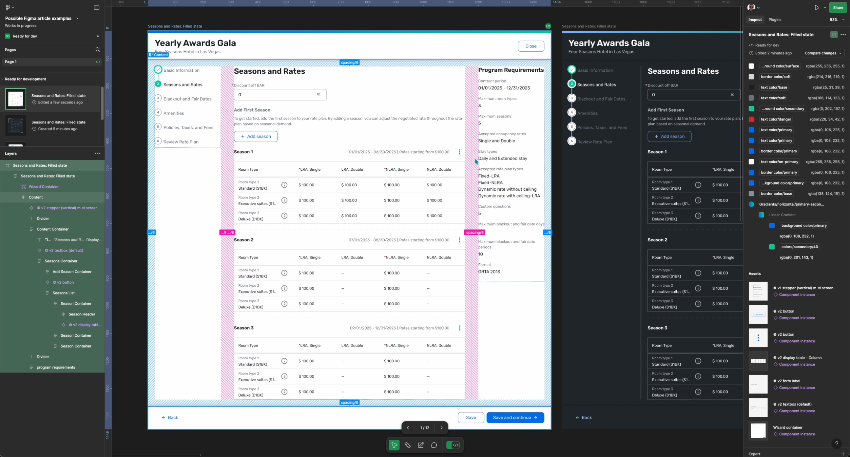850x457 pixels.
Task: Click the green Share button
Action: [x=838, y=7]
